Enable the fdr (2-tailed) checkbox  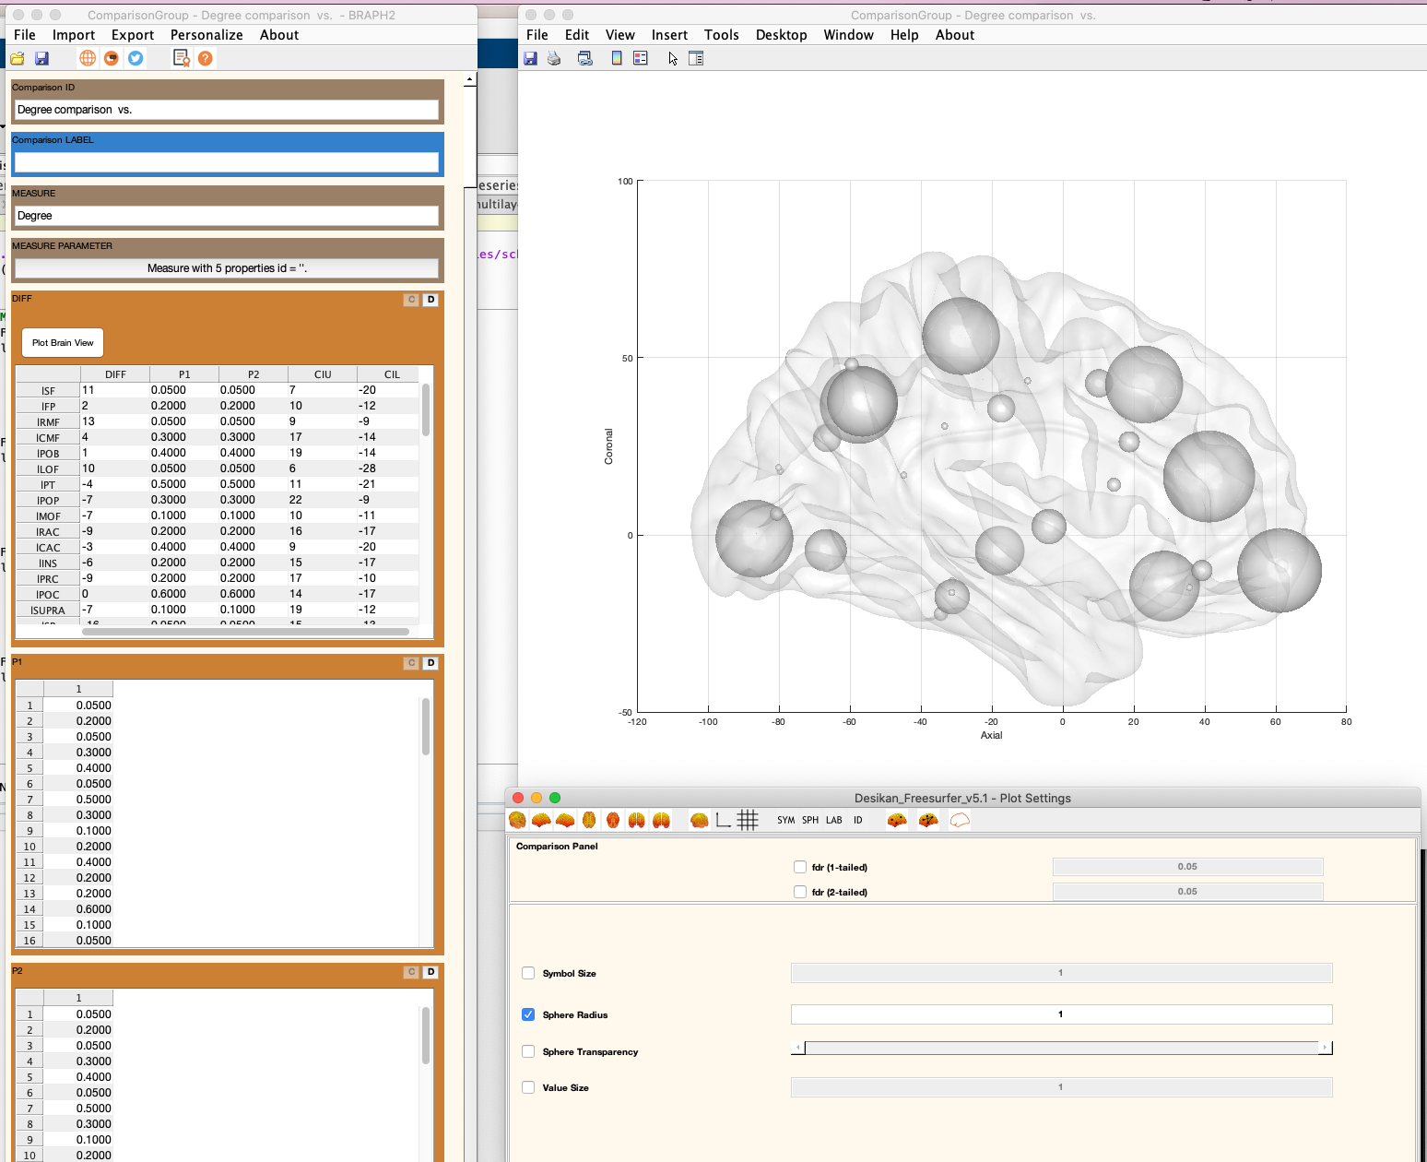800,892
